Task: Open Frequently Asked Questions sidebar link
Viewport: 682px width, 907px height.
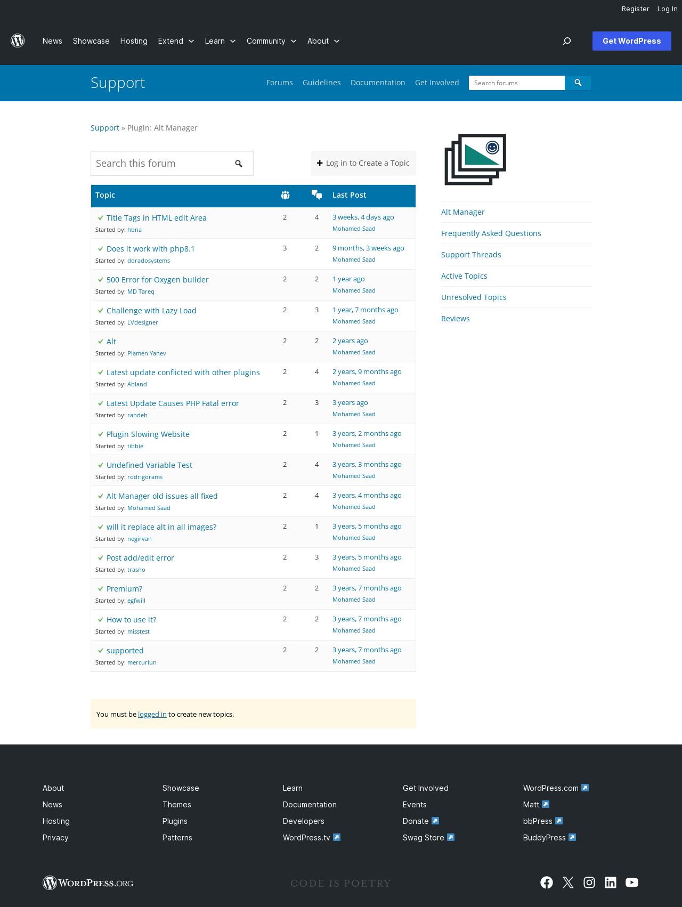Action: click(x=491, y=233)
